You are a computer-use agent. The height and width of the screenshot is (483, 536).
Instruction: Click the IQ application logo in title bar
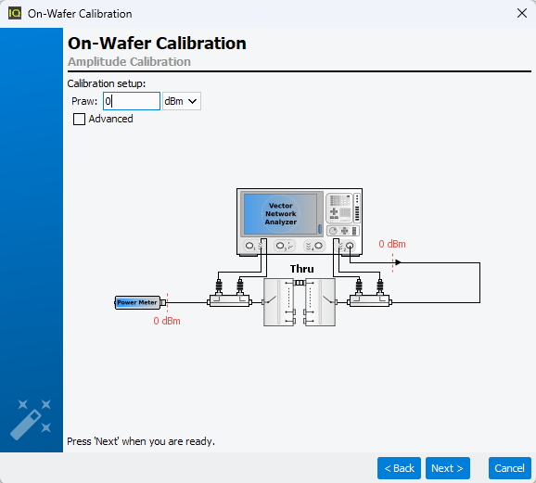click(15, 14)
